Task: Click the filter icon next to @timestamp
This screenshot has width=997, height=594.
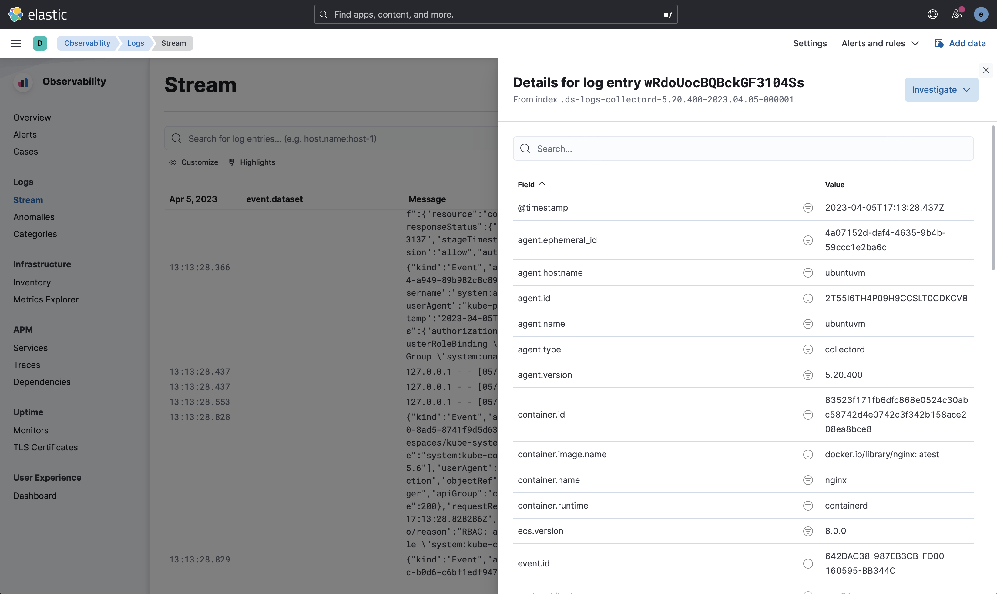Action: 807,207
